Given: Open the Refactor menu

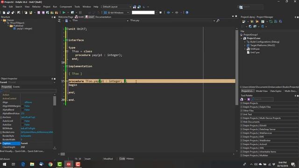Looking at the screenshot, I should [x=36, y=7].
